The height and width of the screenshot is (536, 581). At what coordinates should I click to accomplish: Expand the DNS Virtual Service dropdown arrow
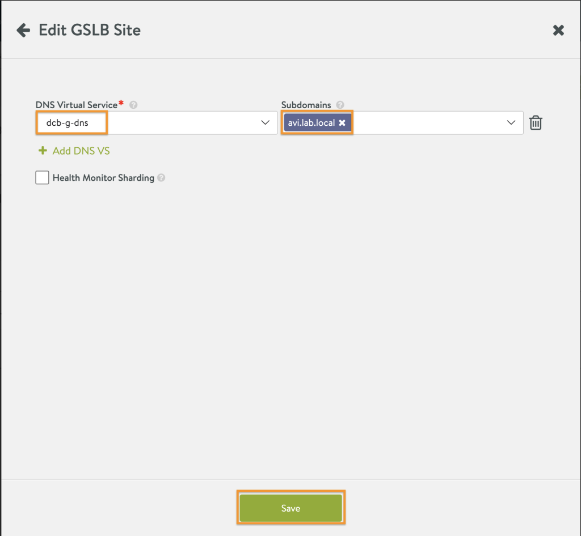[266, 122]
